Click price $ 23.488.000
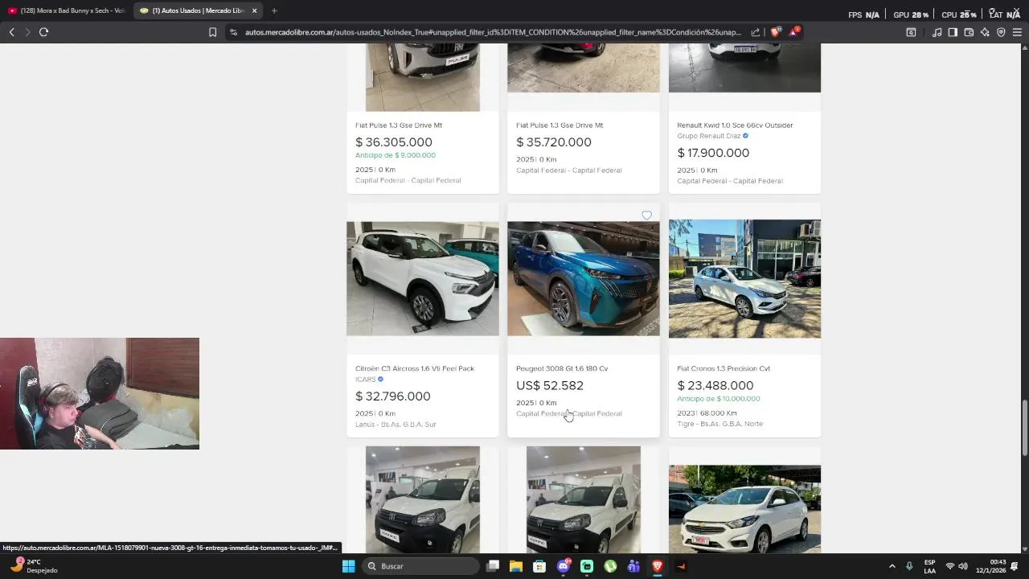This screenshot has height=579, width=1029. [x=715, y=386]
